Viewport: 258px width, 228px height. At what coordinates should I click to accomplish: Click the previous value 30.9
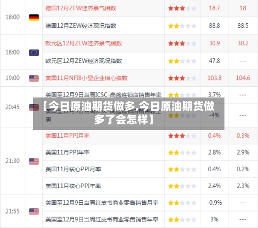pos(214,43)
